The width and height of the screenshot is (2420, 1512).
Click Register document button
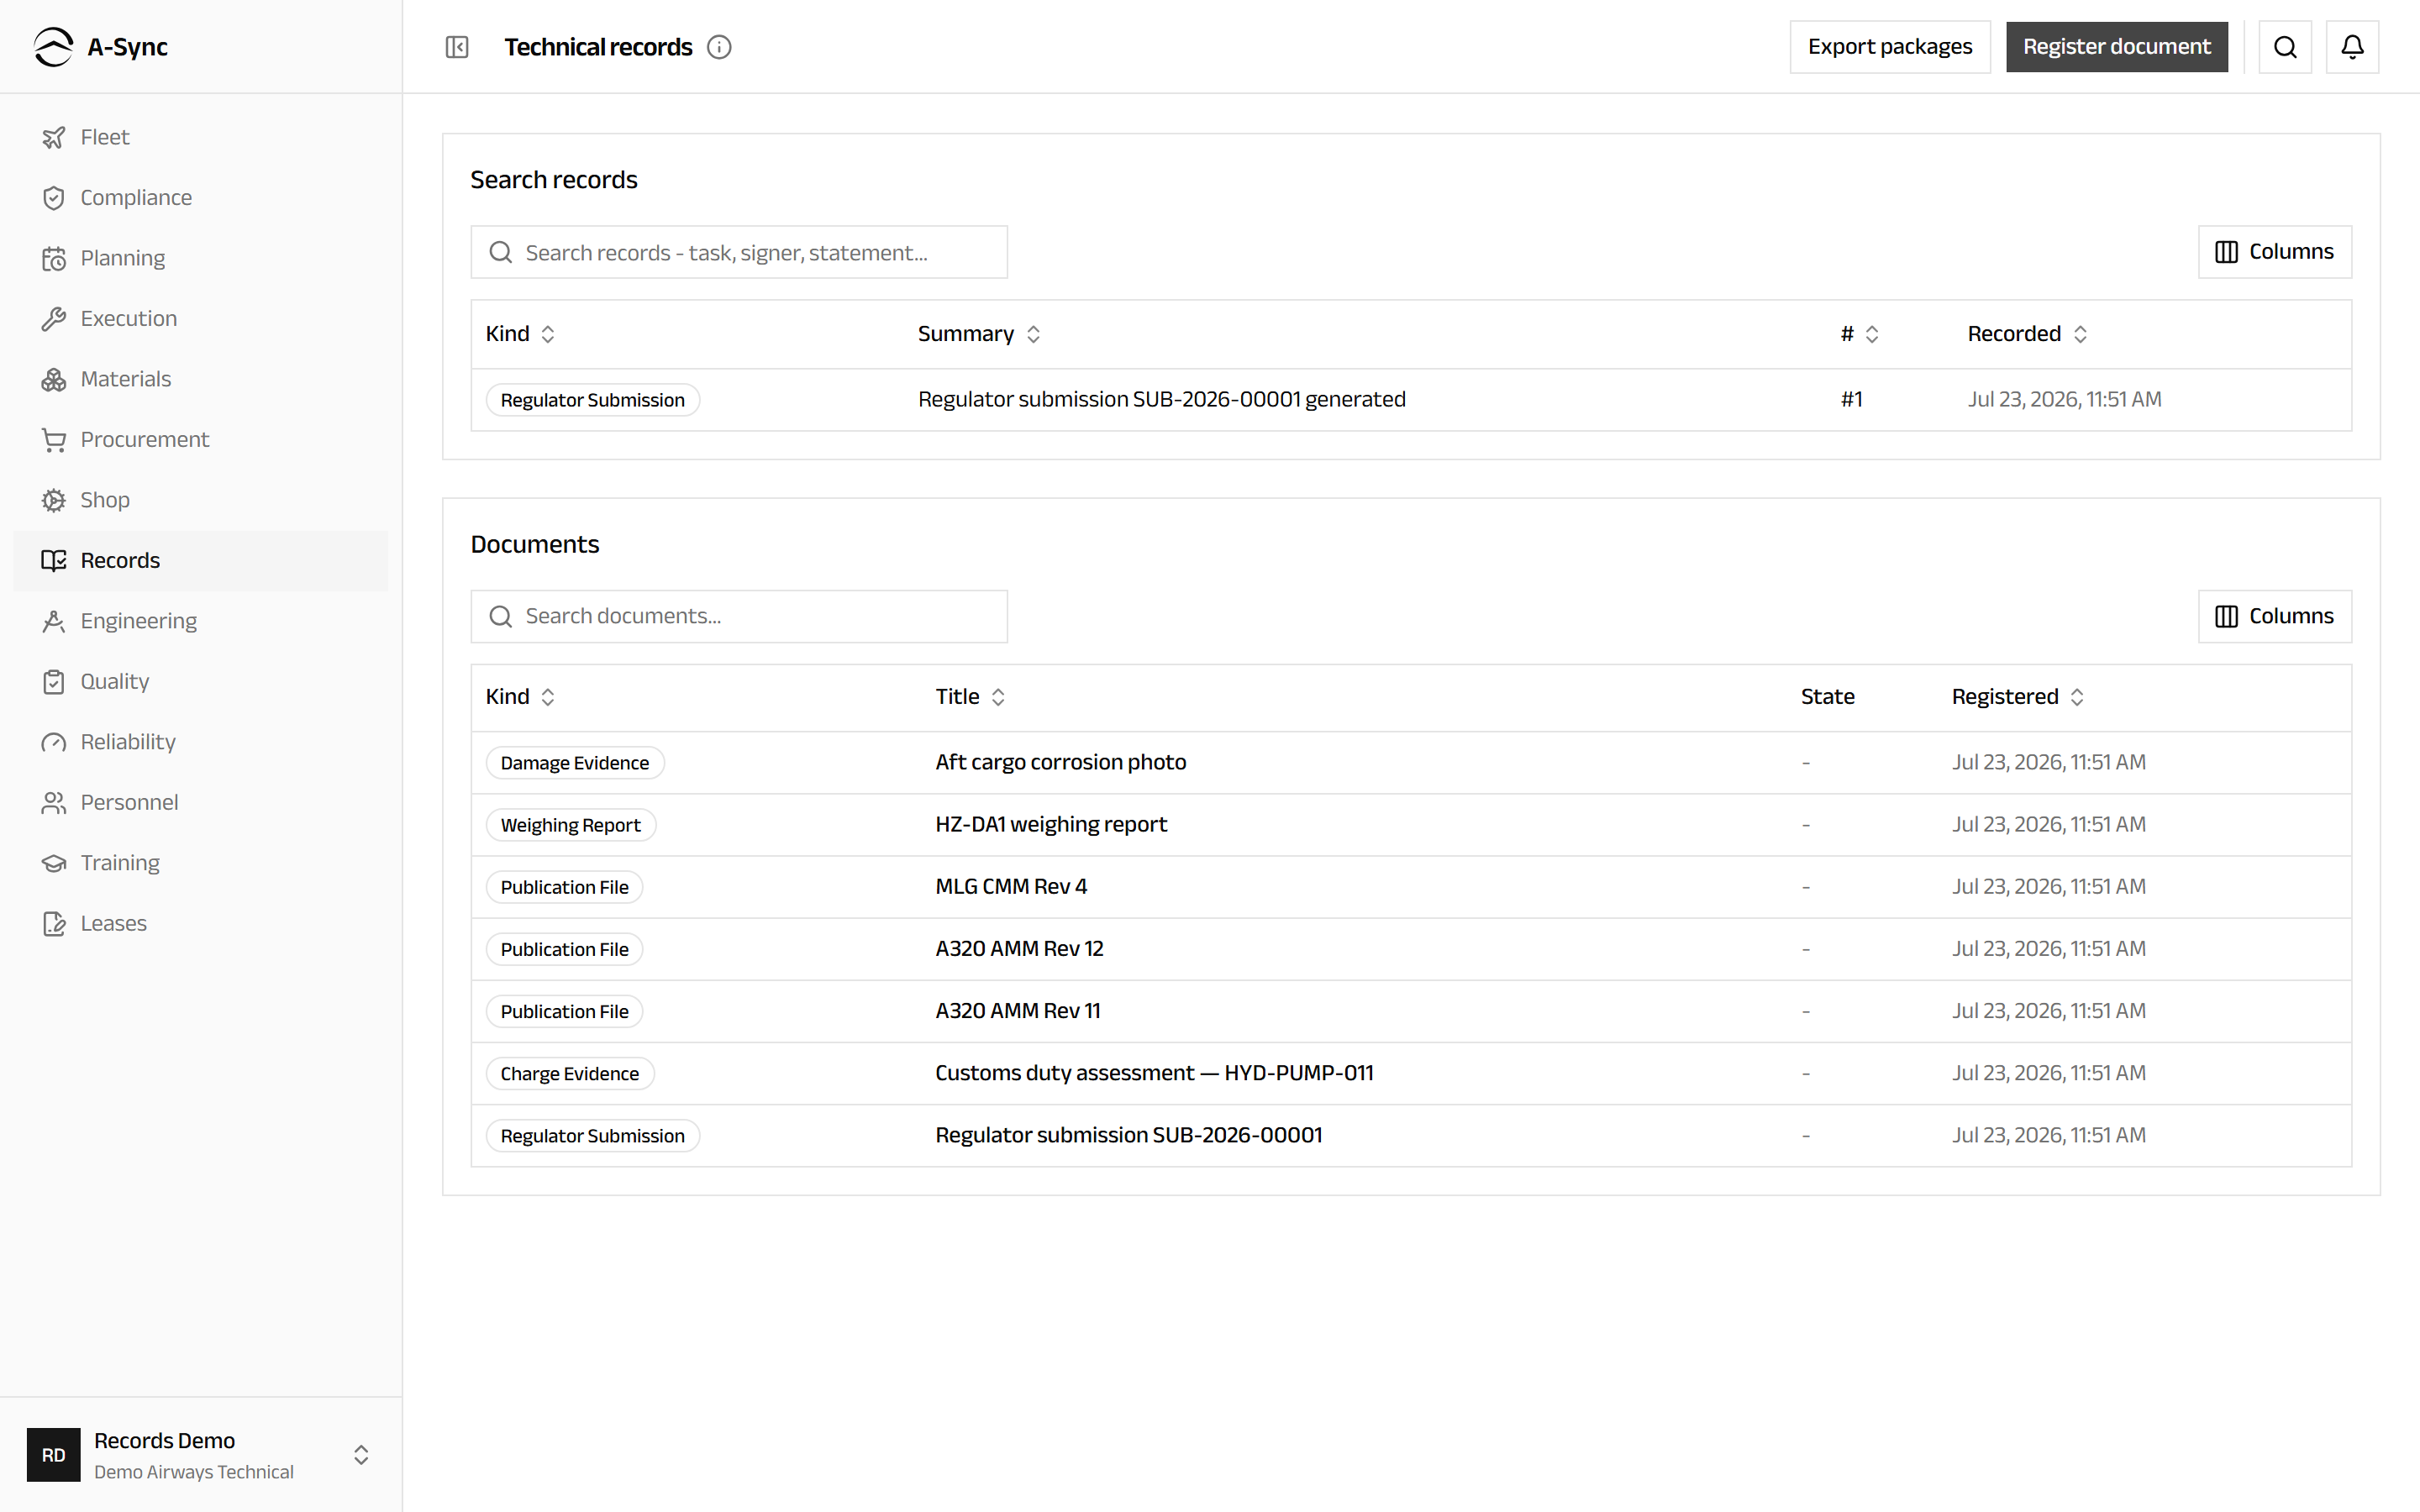tap(2116, 47)
